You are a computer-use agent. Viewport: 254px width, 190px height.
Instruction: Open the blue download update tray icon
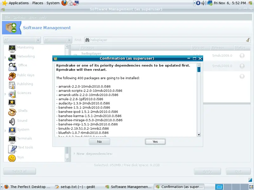[x=198, y=3]
